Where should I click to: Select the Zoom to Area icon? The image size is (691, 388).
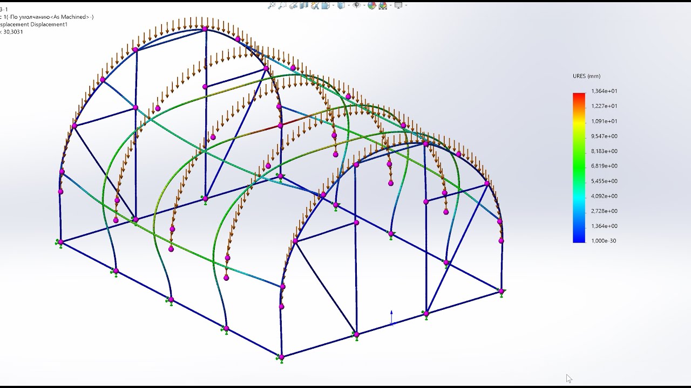pos(282,5)
